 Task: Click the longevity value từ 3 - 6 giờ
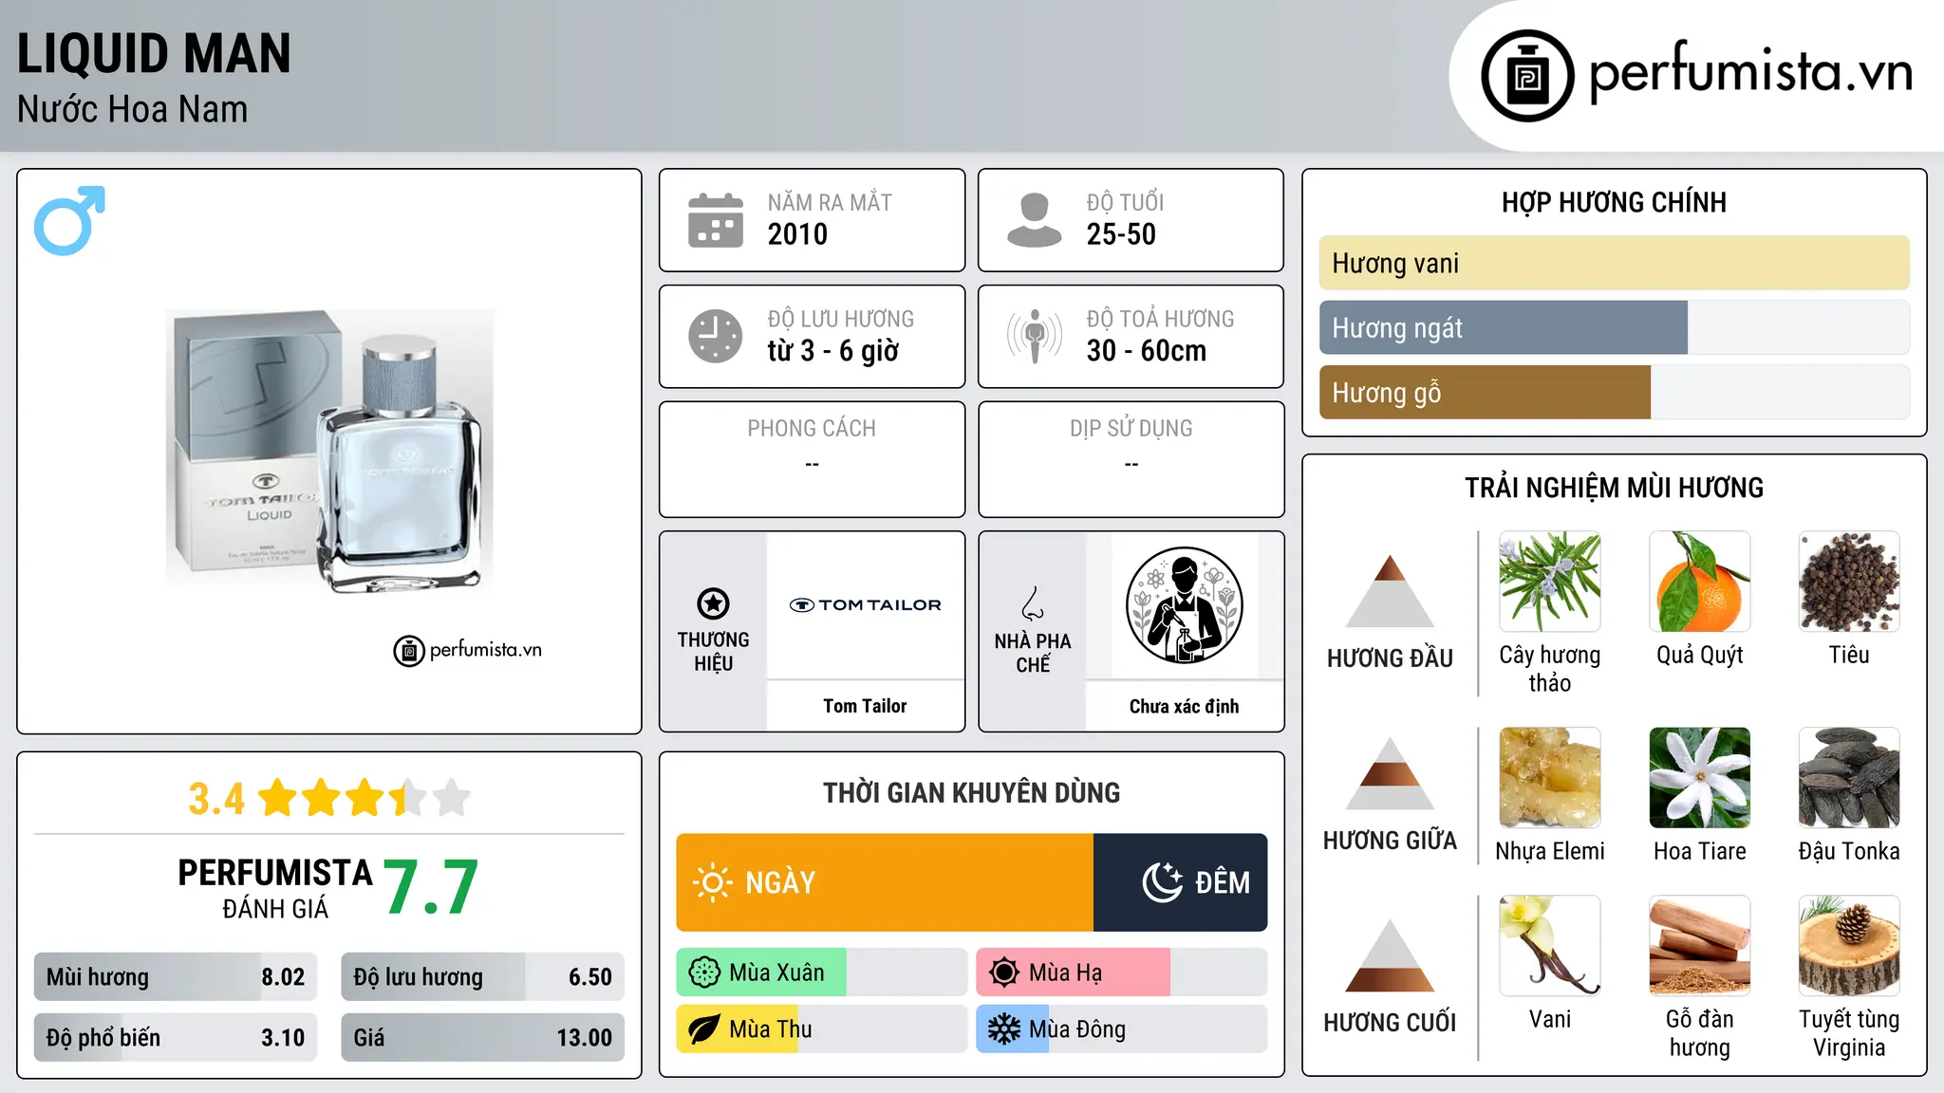[832, 351]
